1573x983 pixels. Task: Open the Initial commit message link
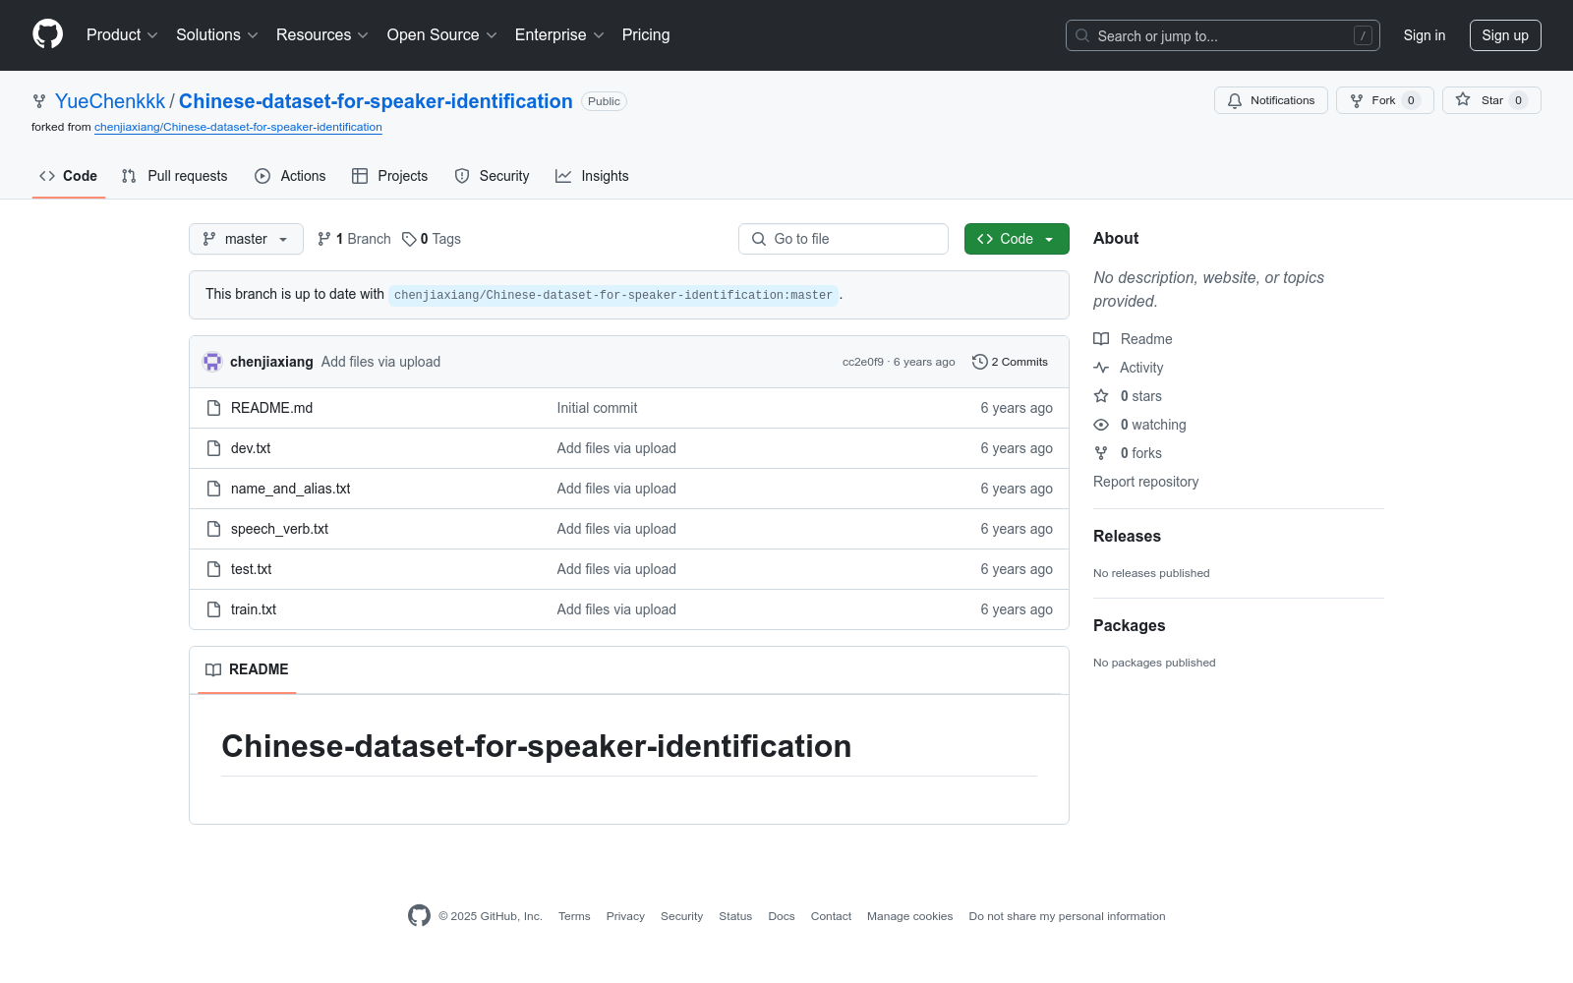[597, 408]
